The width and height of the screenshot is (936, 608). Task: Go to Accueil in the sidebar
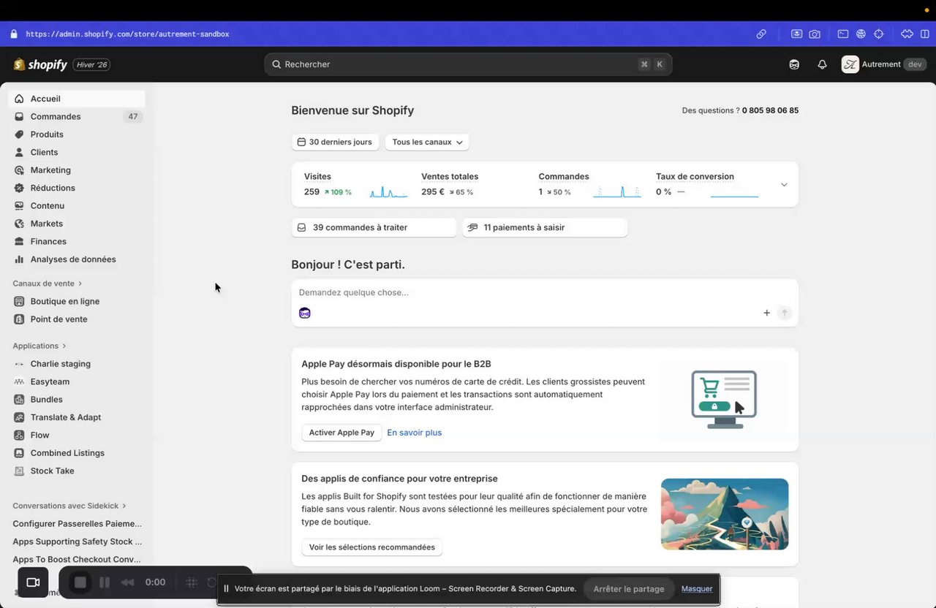77,99
